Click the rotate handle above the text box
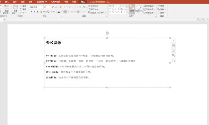This screenshot has width=209, height=125. (x=107, y=33)
